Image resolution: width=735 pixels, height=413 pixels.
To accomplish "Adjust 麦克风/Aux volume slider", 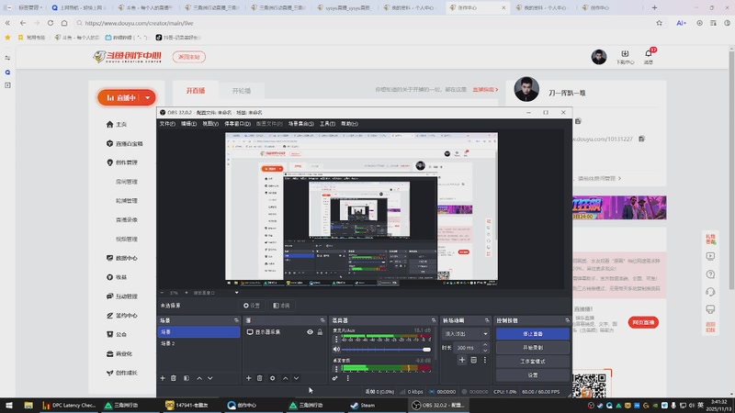I will (x=386, y=350).
